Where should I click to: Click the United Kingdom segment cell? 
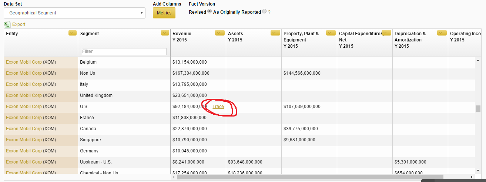pyautogui.click(x=124, y=95)
